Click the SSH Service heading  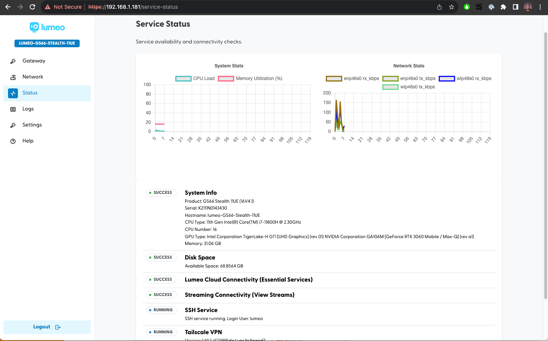click(x=201, y=310)
